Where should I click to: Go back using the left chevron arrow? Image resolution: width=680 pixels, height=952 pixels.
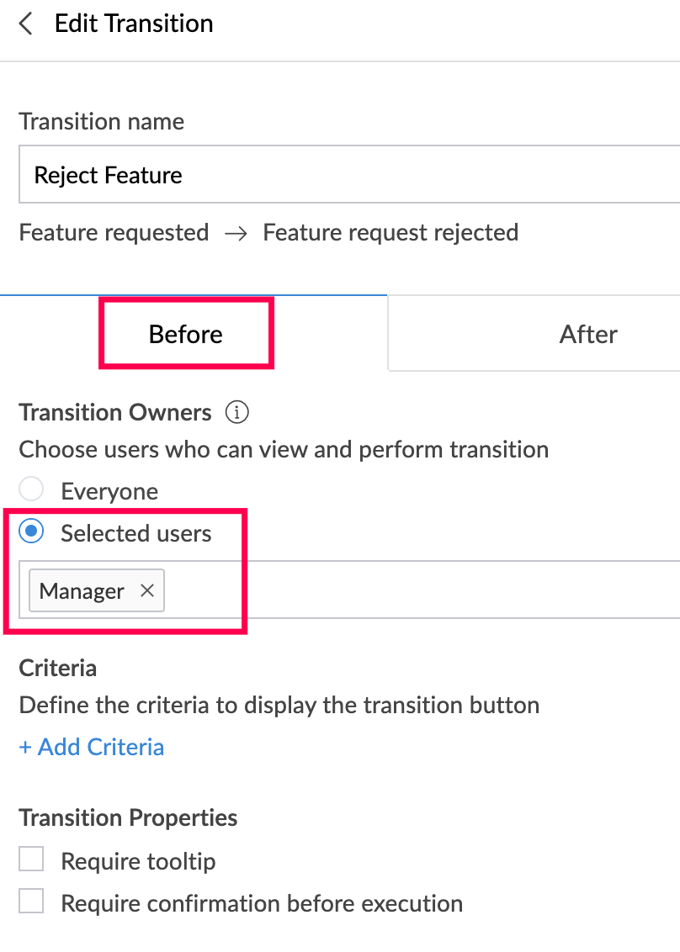coord(26,24)
